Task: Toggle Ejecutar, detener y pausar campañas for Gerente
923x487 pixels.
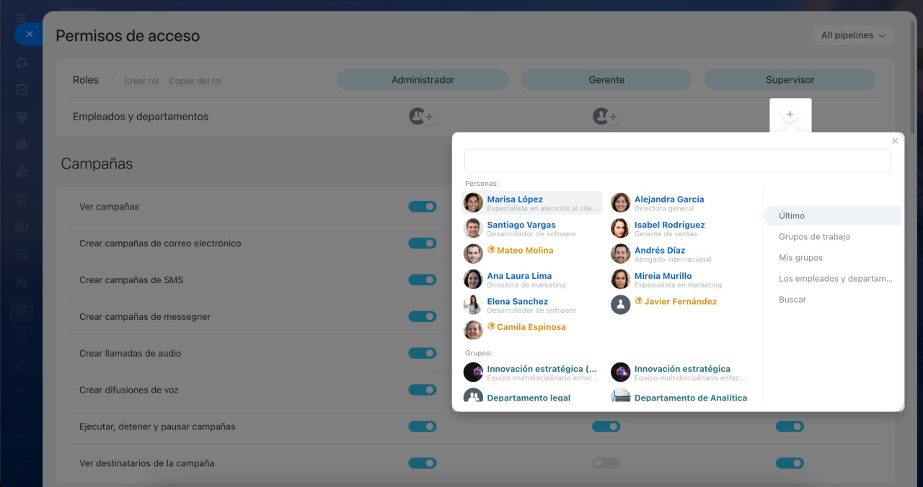Action: [x=606, y=426]
